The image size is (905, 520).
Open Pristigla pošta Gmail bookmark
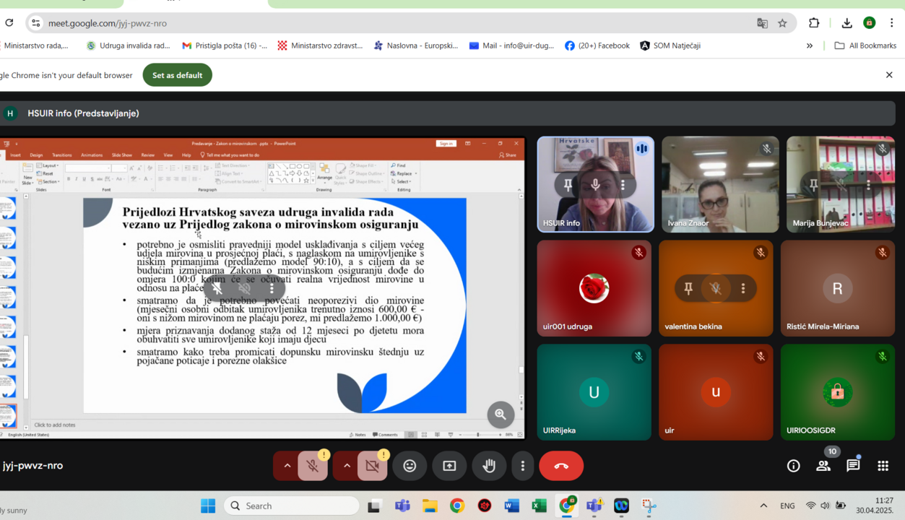coord(225,45)
